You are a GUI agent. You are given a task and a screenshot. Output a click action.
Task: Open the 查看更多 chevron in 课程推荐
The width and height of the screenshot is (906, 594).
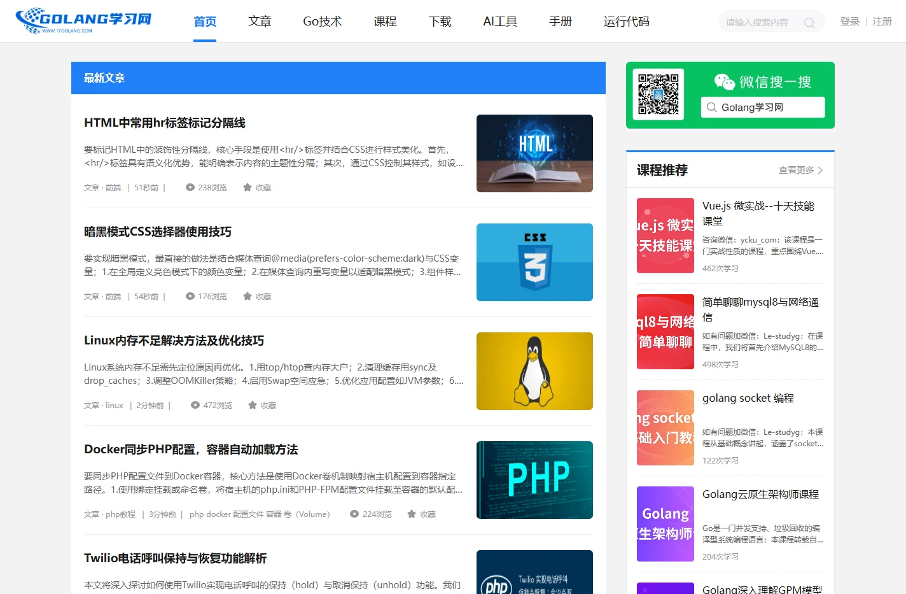click(x=820, y=170)
